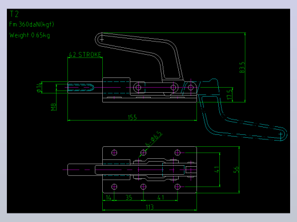Select the Fm:360daN(kgf) force label
The height and width of the screenshot is (222, 297).
pos(31,24)
